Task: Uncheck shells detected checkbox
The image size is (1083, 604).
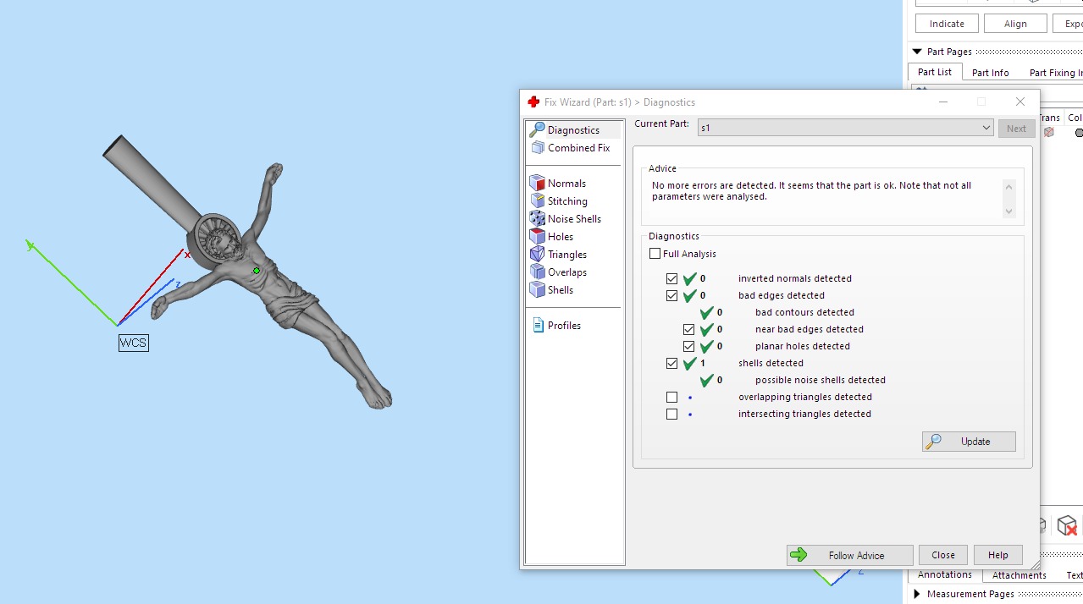Action: (x=671, y=363)
